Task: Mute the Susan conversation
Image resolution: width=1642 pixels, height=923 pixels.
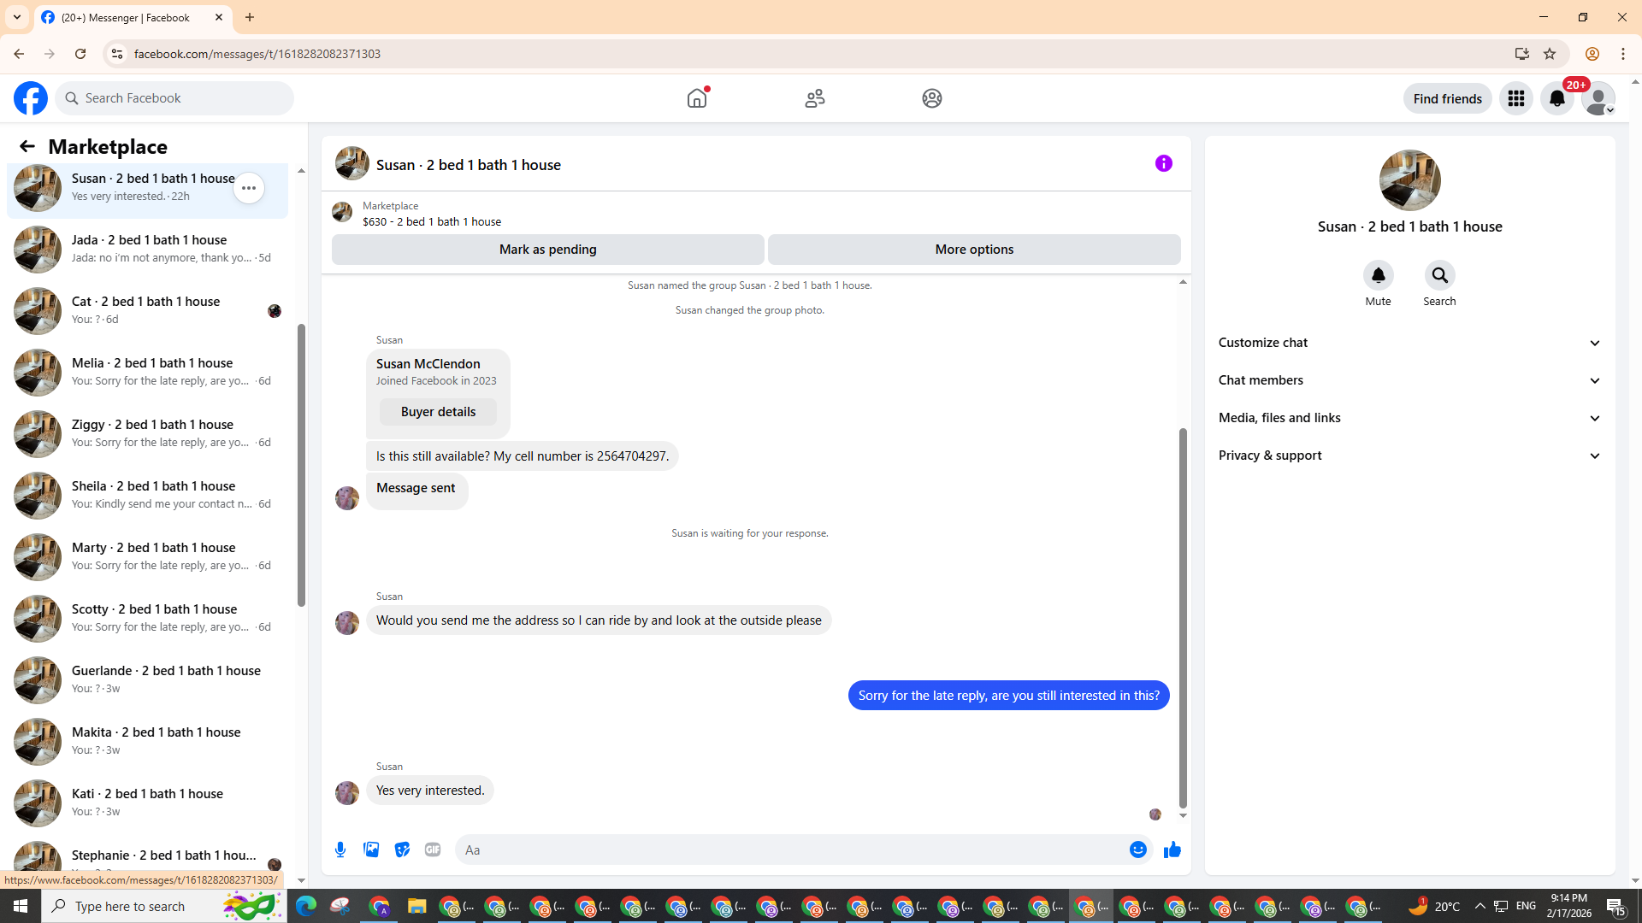Action: pyautogui.click(x=1378, y=275)
